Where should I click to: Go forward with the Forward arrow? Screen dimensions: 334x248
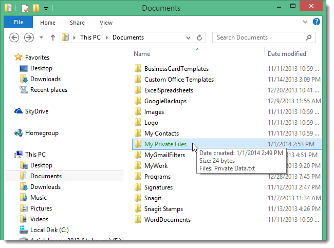(x=29, y=37)
